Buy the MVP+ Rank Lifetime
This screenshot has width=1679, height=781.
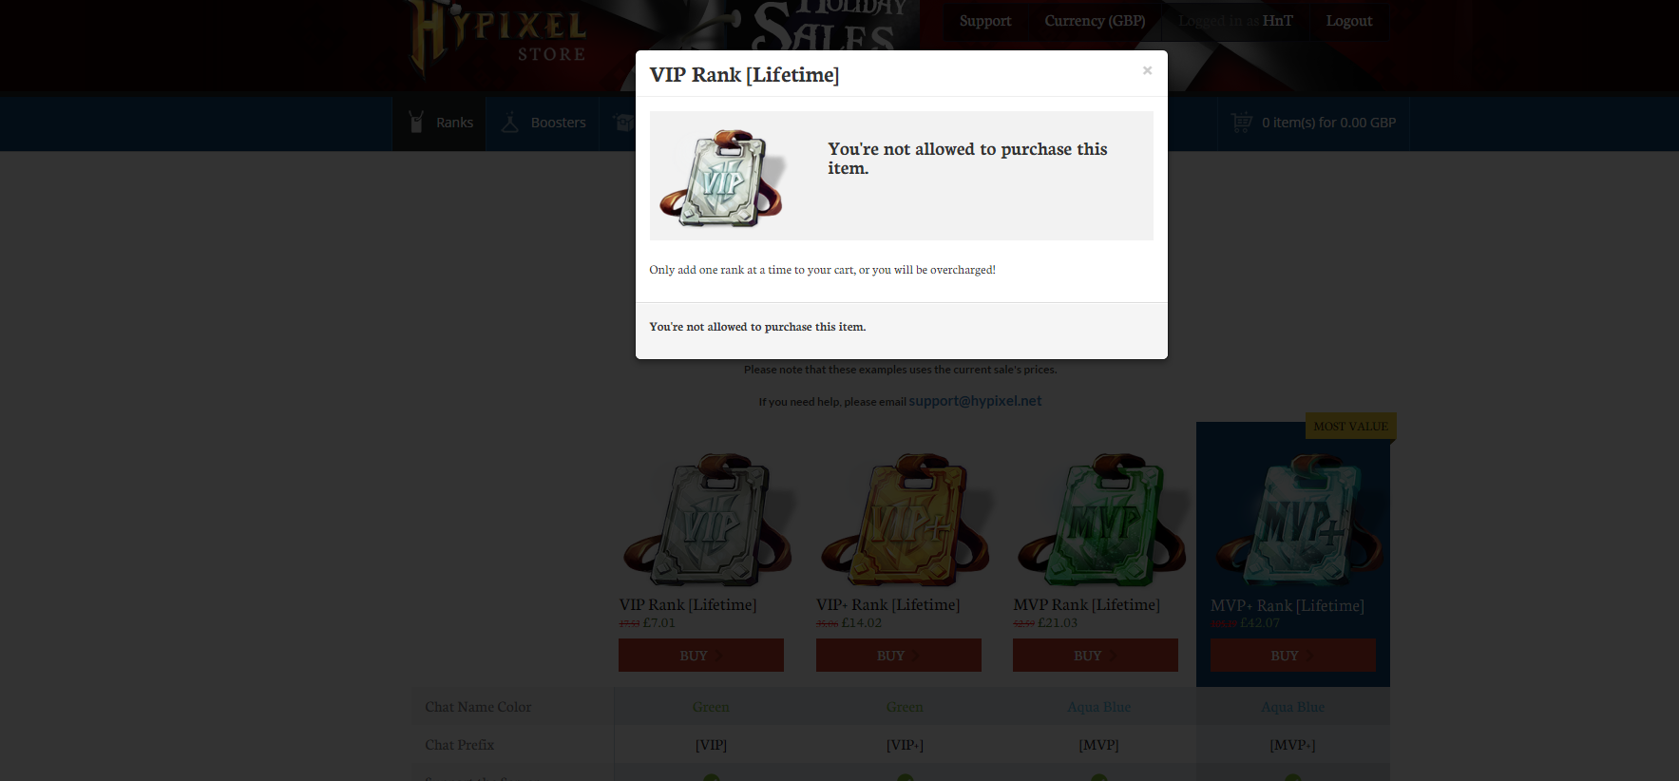point(1293,656)
